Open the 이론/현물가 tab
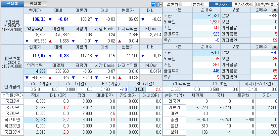The width and height of the screenshot is (279, 136). [267, 4]
